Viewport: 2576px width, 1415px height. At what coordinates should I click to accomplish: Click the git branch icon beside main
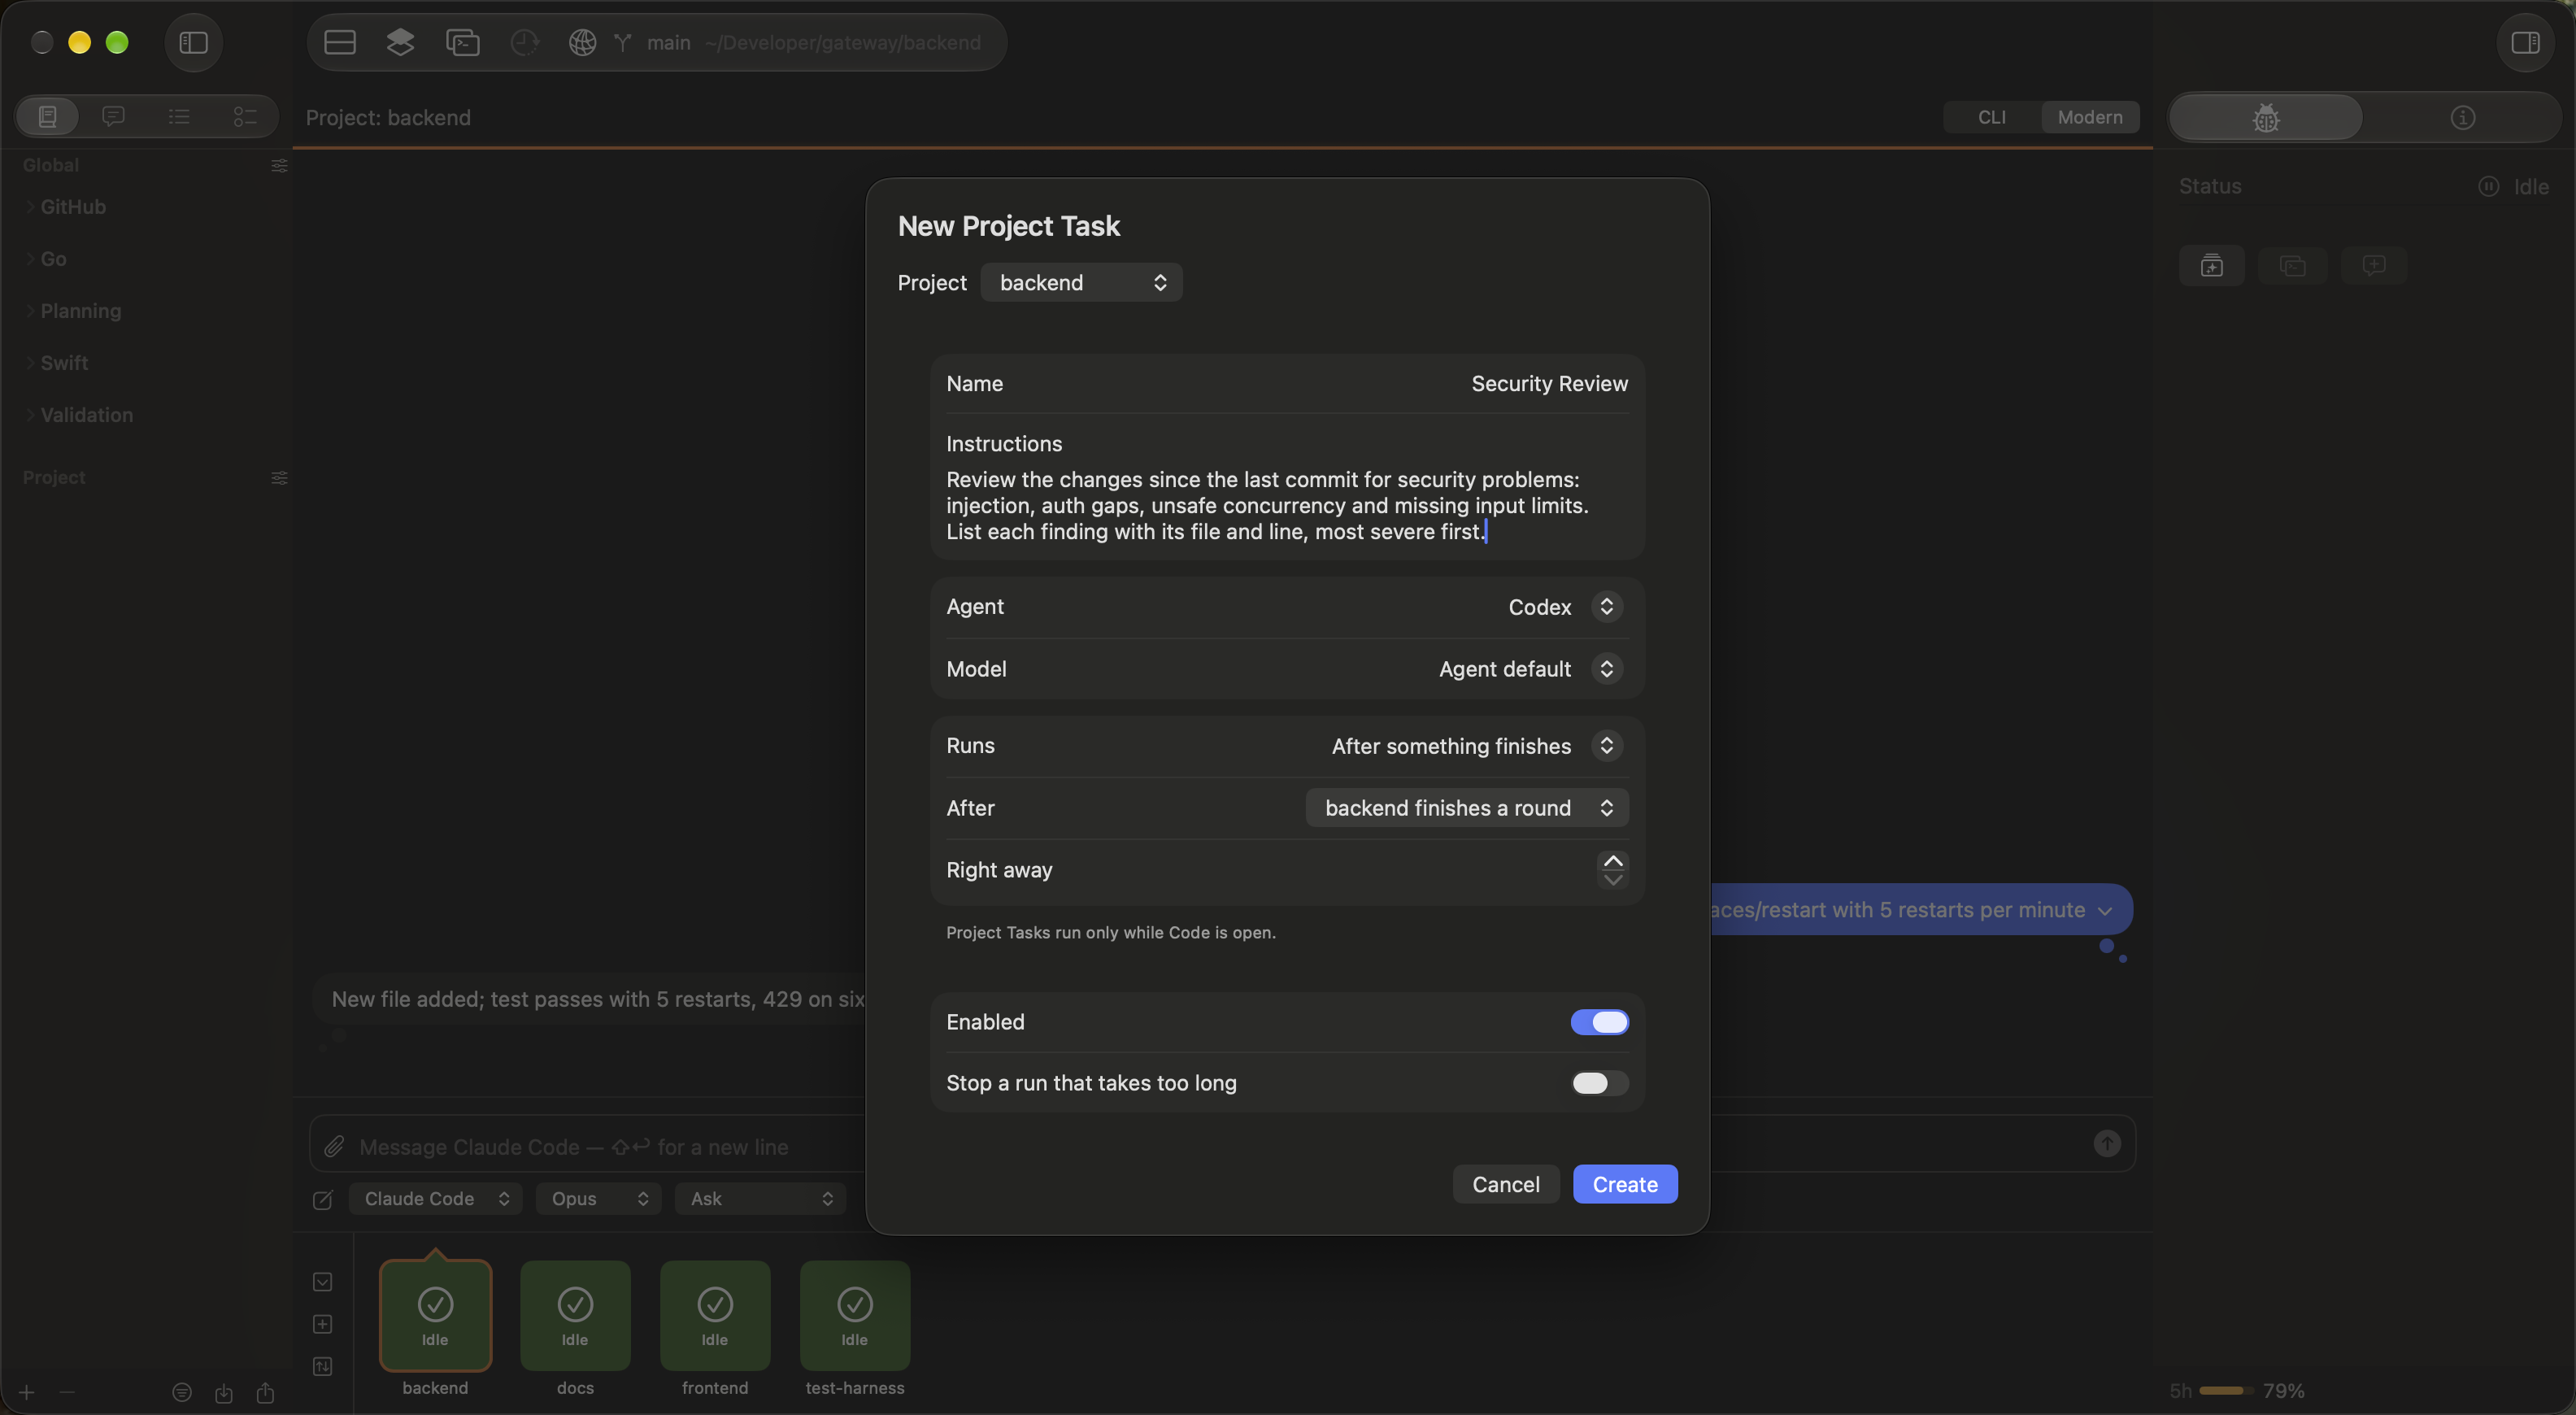pos(623,42)
